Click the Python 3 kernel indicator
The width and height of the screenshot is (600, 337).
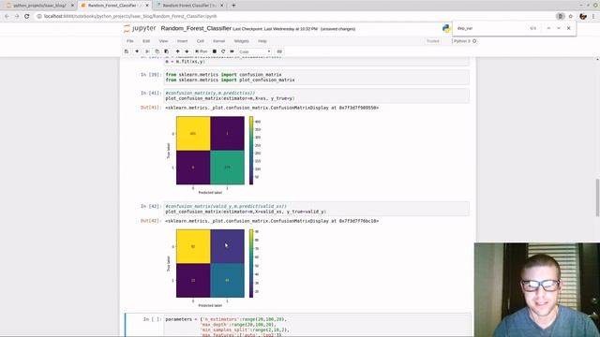coord(465,41)
